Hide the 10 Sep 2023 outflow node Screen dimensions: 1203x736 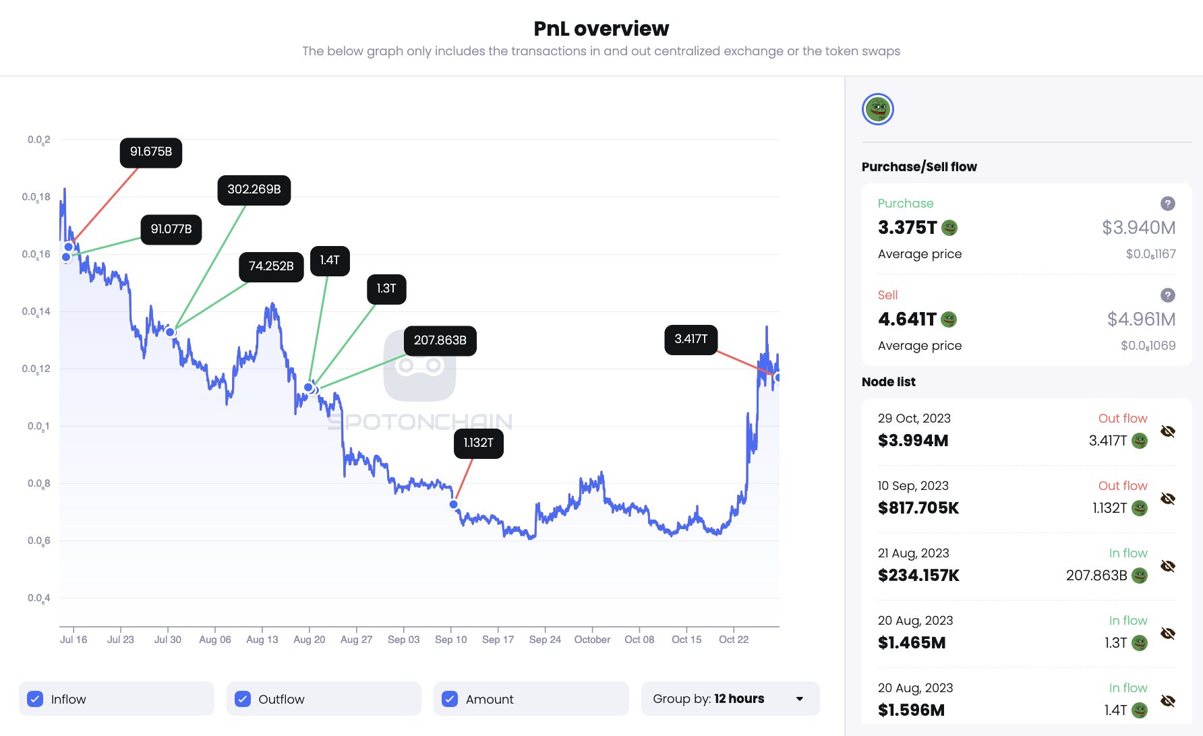coord(1168,499)
